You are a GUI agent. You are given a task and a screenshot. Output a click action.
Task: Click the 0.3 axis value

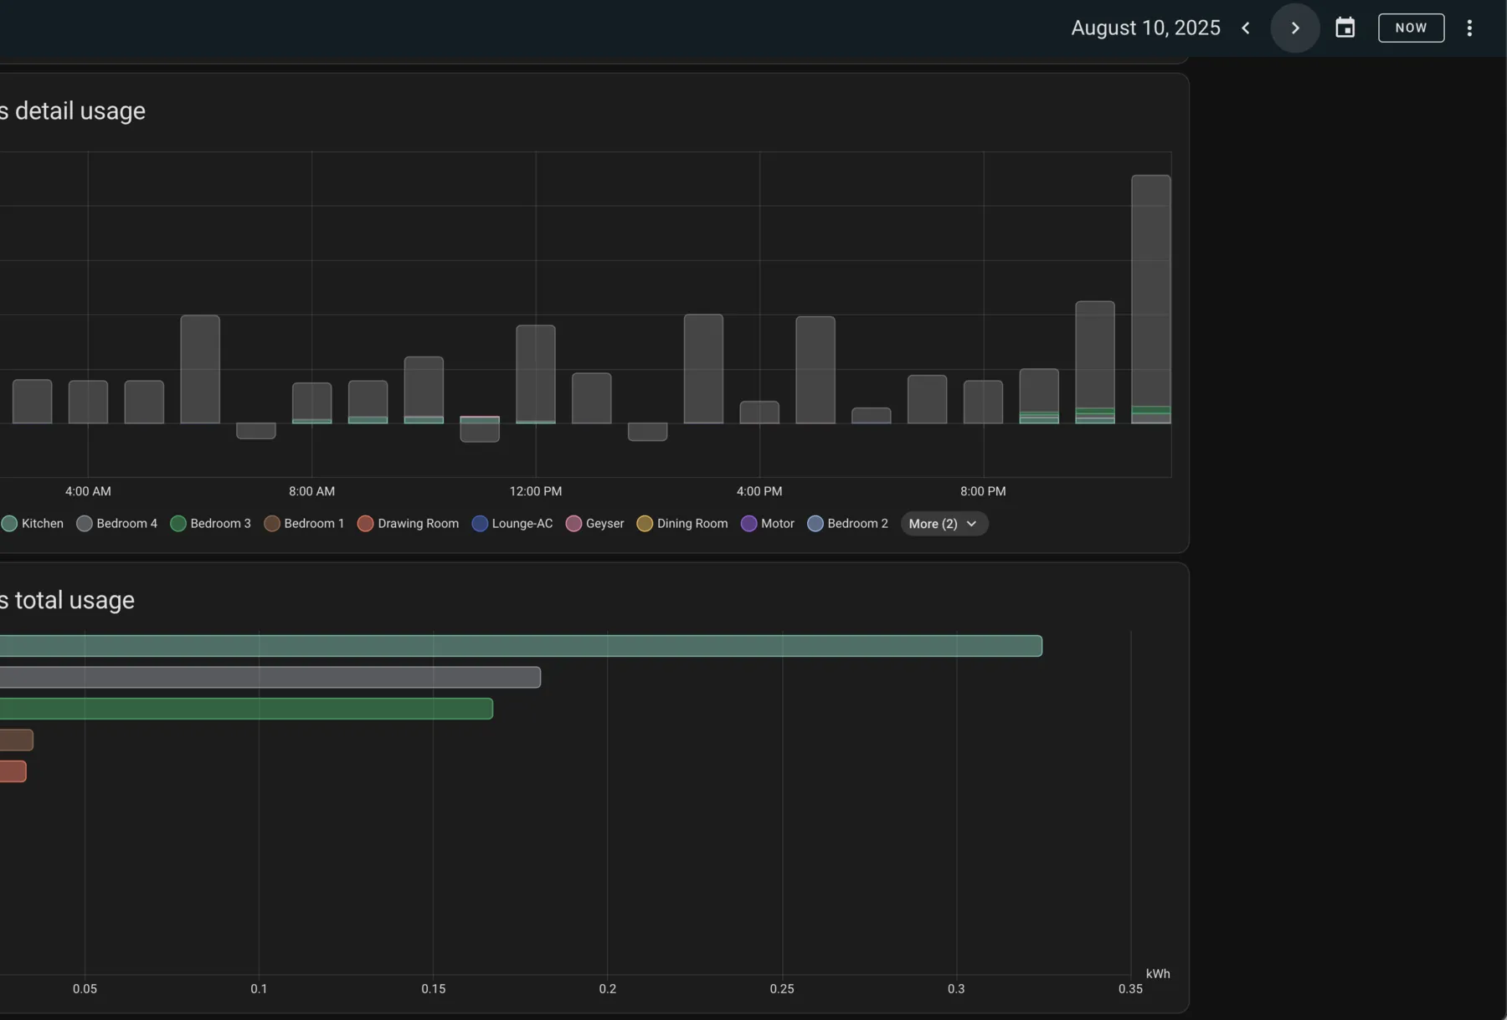[x=956, y=989]
